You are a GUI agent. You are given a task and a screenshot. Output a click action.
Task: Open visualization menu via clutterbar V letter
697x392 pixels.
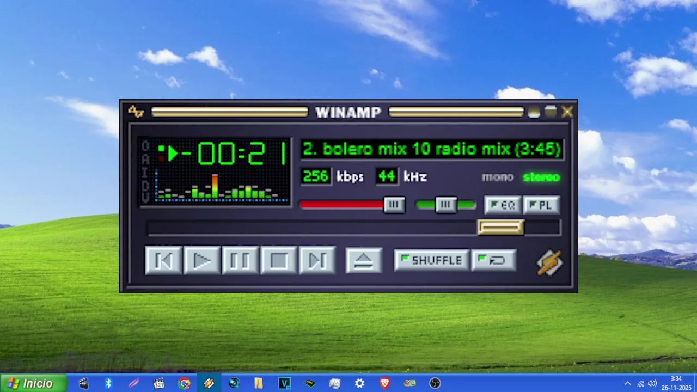(145, 198)
